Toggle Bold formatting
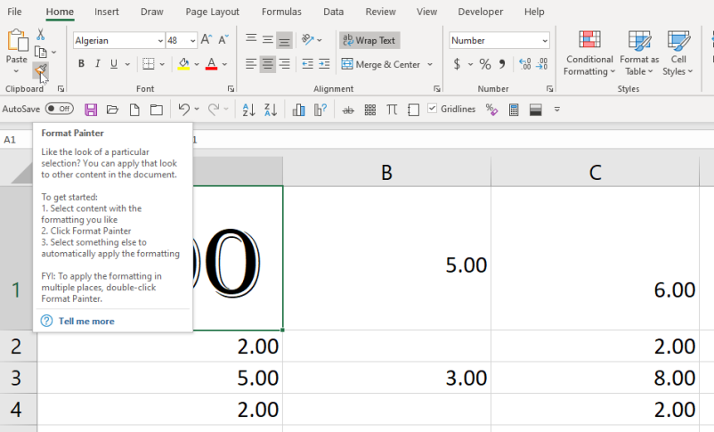The image size is (714, 432). (81, 64)
